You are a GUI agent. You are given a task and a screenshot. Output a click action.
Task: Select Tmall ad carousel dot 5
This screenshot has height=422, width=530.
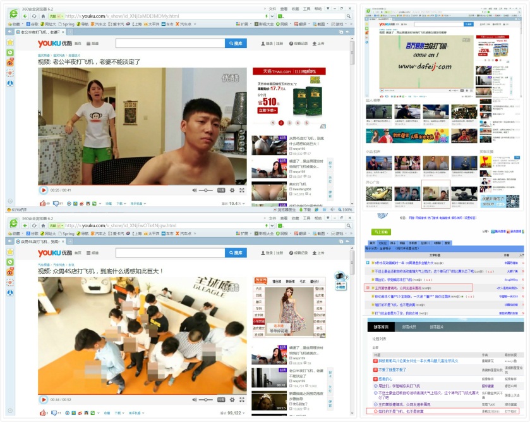point(306,123)
